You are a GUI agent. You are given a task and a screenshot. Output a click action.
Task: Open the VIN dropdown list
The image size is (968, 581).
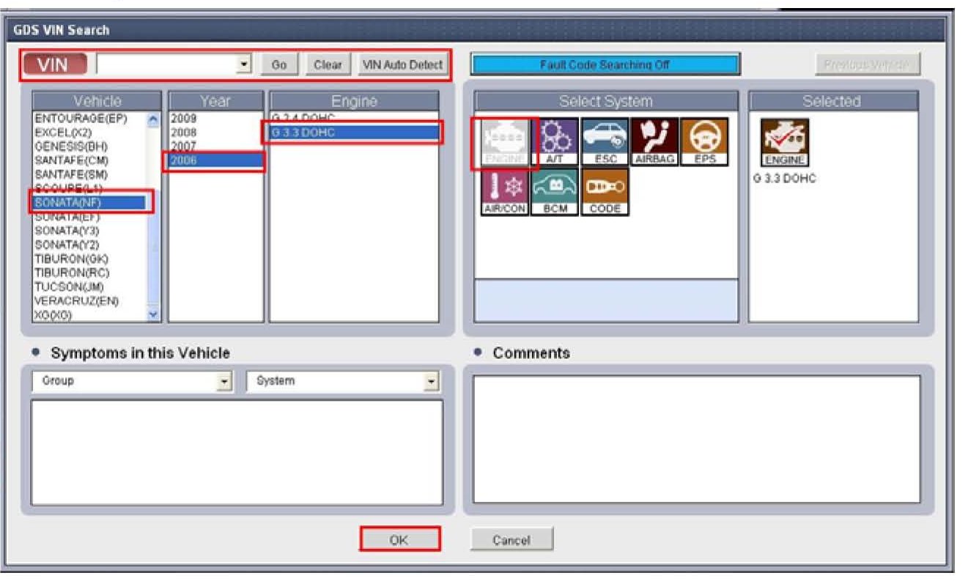point(244,65)
